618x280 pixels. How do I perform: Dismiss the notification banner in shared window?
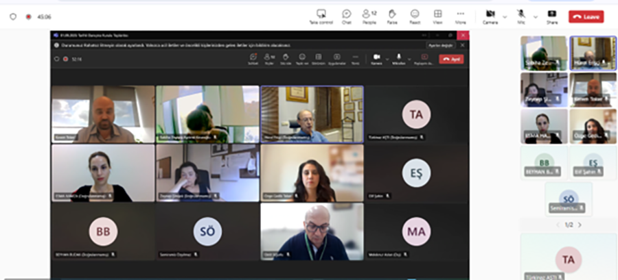coord(462,45)
